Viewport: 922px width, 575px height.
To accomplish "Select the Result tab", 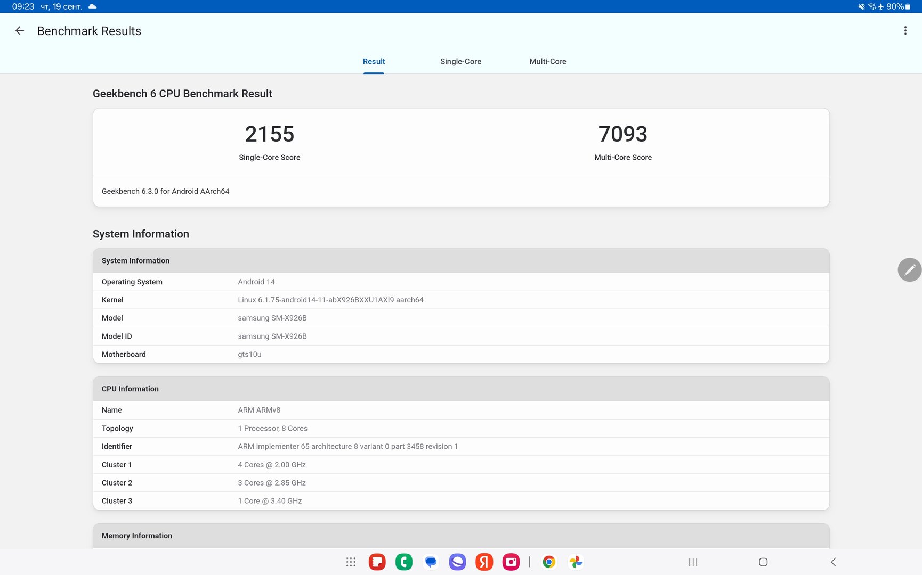I will 374,62.
